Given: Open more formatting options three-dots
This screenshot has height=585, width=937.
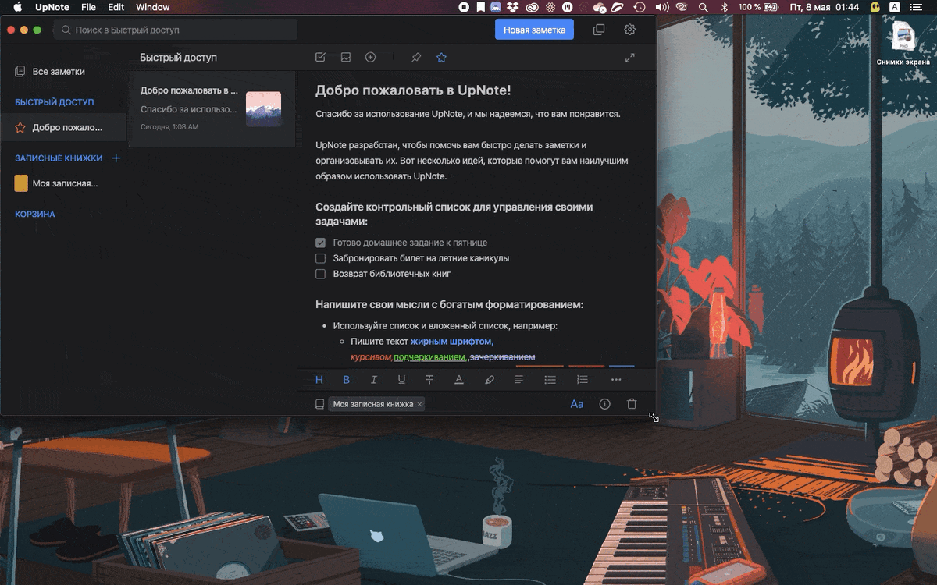Looking at the screenshot, I should (616, 380).
